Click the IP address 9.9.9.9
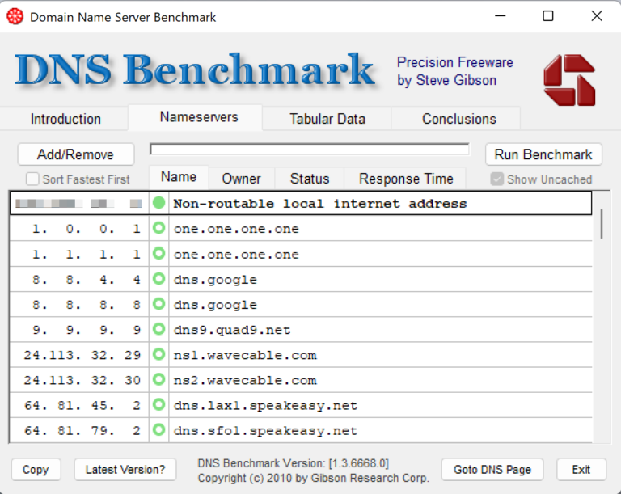 pyautogui.click(x=87, y=330)
